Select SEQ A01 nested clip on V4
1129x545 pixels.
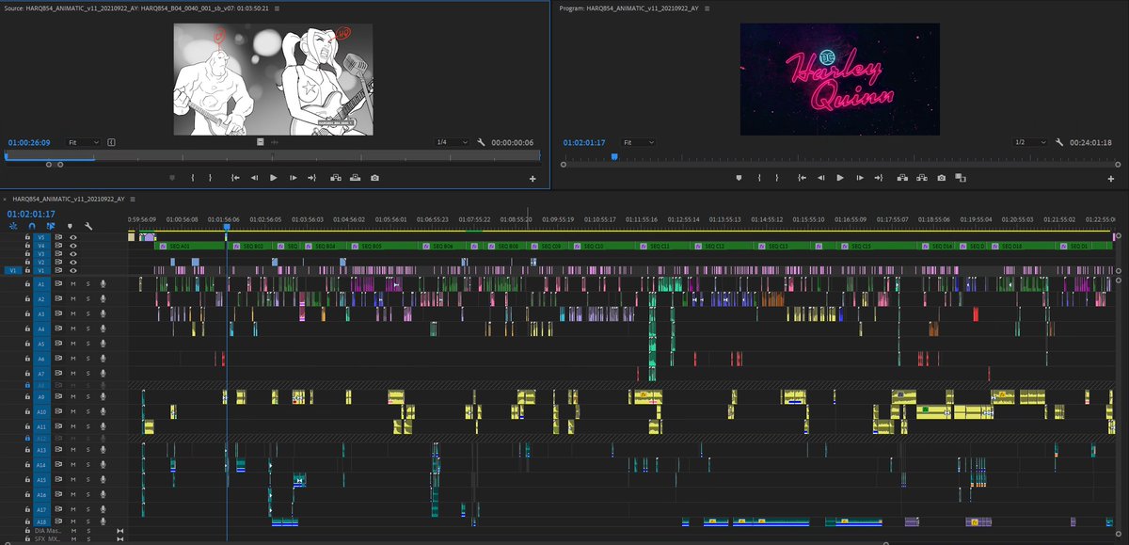(x=191, y=246)
